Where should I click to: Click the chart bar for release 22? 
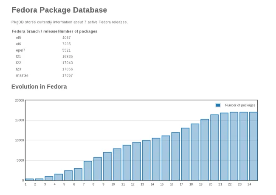tap(234, 146)
